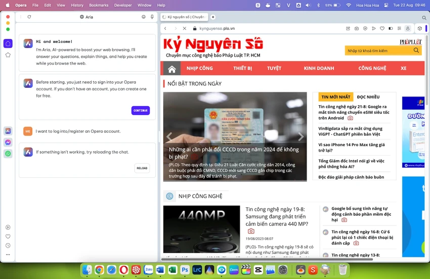
Task: Open the Developer menu in menu bar
Action: (123, 5)
